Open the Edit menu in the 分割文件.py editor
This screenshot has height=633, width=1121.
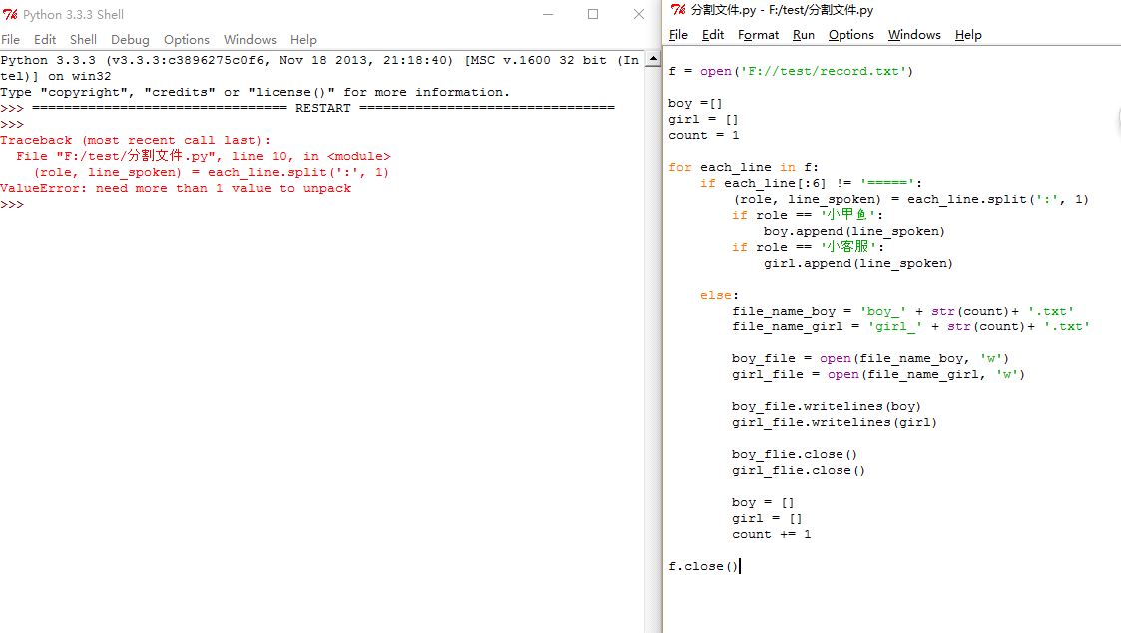tap(713, 35)
